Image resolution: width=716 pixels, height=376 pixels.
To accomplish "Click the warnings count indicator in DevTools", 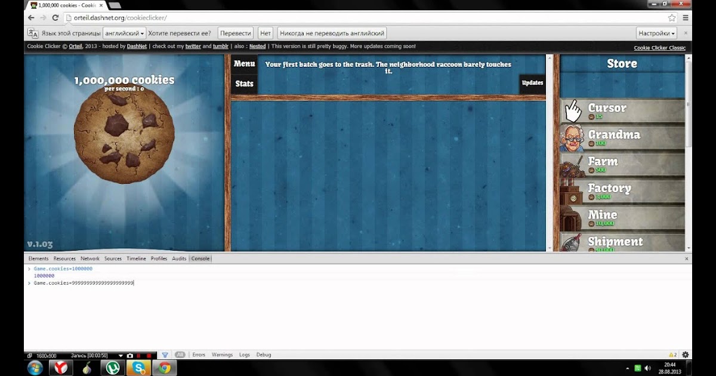I will [672, 355].
